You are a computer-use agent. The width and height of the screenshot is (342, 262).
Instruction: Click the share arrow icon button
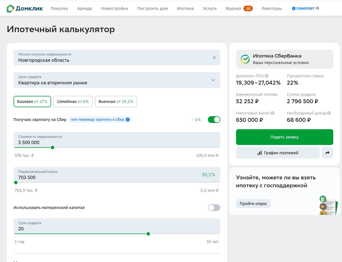click(327, 153)
